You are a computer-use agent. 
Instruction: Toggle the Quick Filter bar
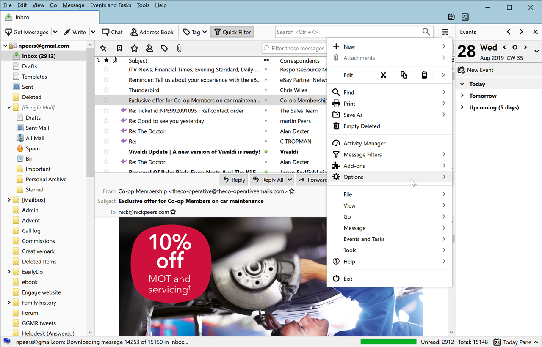coord(232,32)
